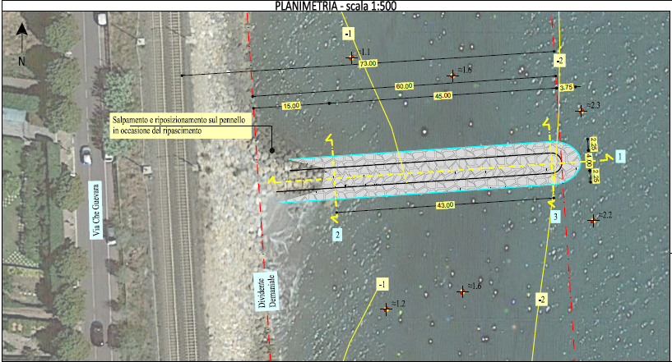Select the 15.00 dimension label
The image size is (672, 362).
[x=291, y=106]
